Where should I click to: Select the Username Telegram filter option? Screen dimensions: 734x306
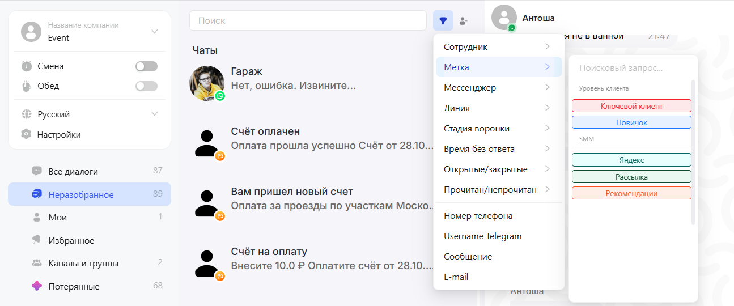[x=482, y=236]
